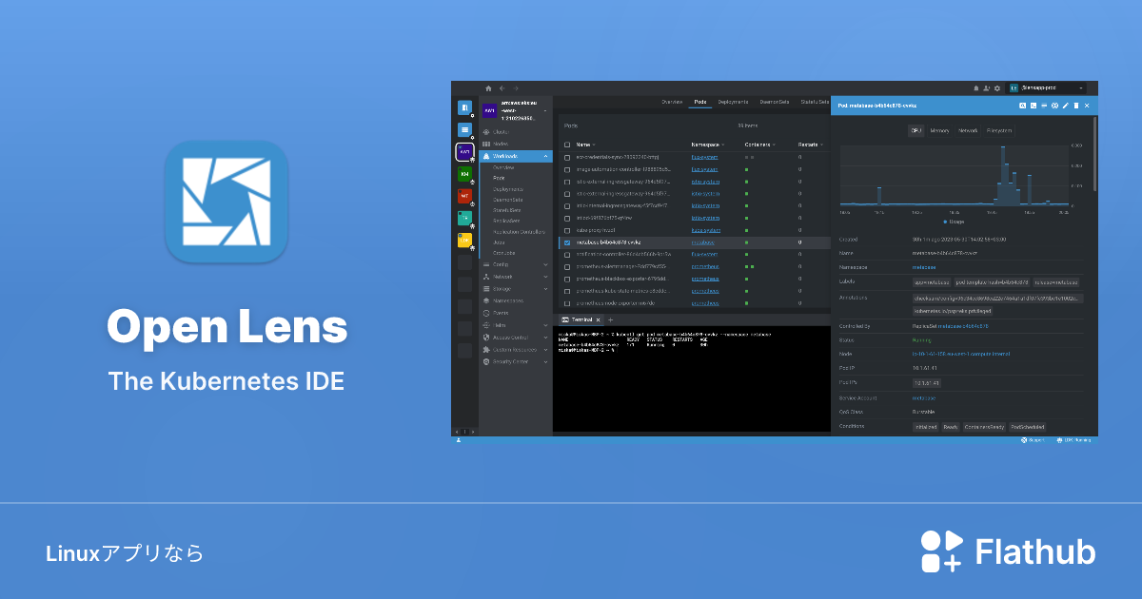Image resolution: width=1142 pixels, height=599 pixels.
Task: Open the flux-system namespace link
Action: [x=704, y=157]
